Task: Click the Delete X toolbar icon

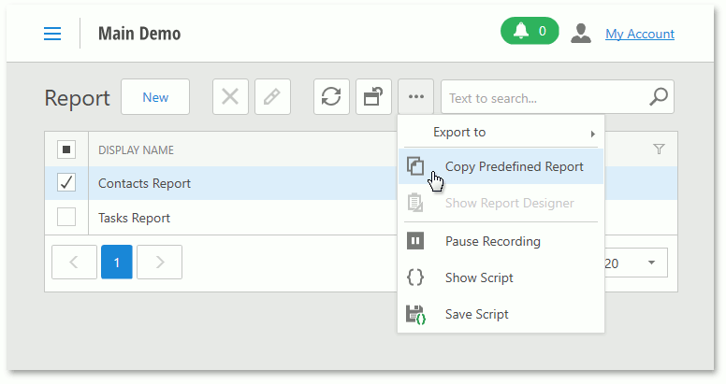Action: click(230, 97)
